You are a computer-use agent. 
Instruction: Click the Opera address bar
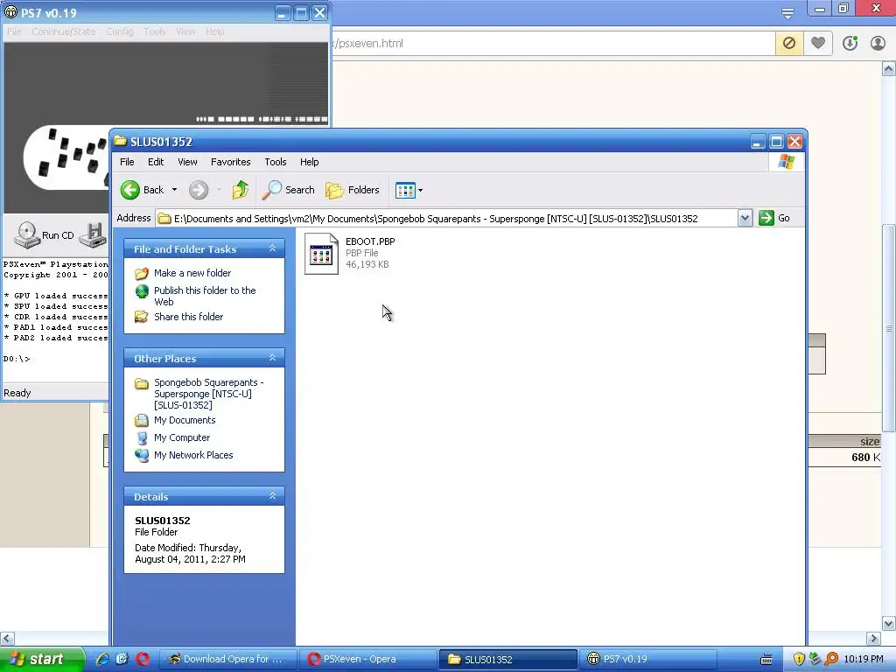(x=551, y=44)
